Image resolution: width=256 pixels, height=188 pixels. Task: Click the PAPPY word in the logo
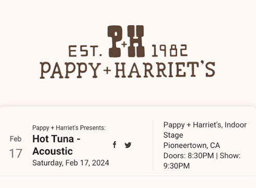[x=70, y=70]
